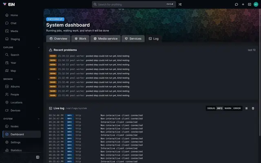The width and height of the screenshot is (261, 163).
Task: Pause the live log
Action: (246, 108)
